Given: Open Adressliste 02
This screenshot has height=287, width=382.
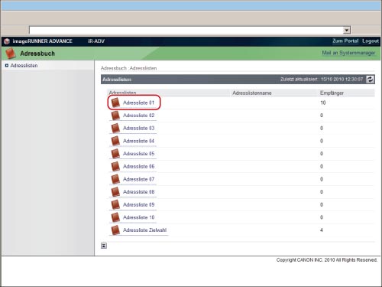Looking at the screenshot, I should tap(139, 116).
